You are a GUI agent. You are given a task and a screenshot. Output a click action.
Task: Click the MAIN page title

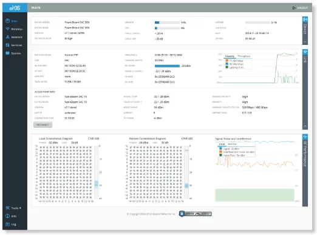[x=36, y=8]
